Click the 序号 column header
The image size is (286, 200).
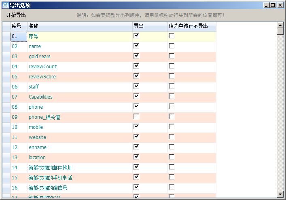pyautogui.click(x=19, y=26)
